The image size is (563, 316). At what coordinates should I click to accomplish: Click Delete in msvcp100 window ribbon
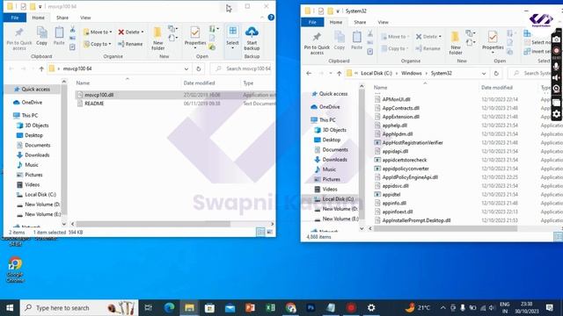[131, 32]
